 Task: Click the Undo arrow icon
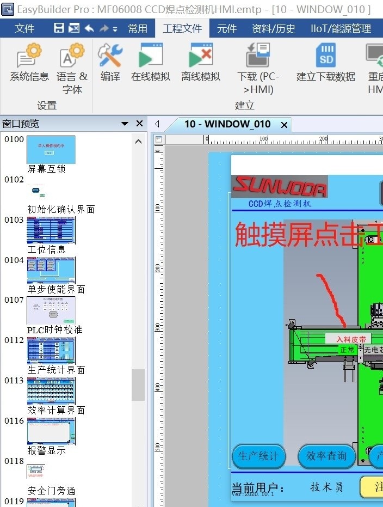(89, 28)
